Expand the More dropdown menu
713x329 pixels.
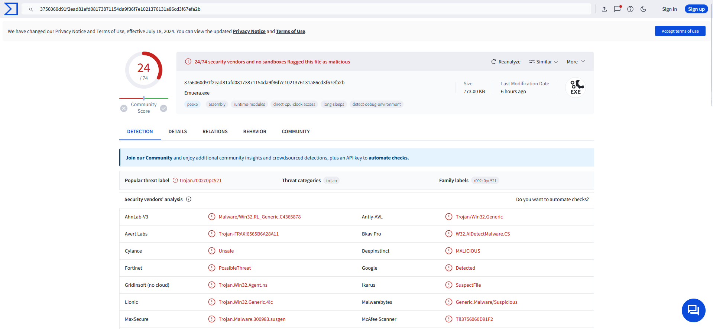coord(576,62)
